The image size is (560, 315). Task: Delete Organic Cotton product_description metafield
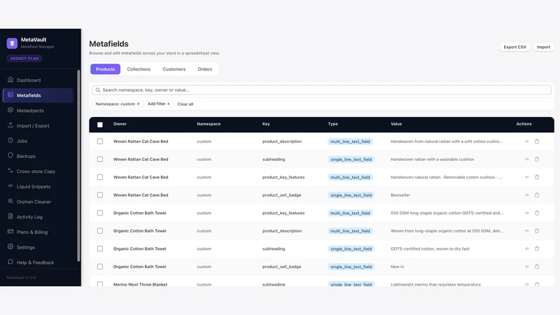click(537, 231)
